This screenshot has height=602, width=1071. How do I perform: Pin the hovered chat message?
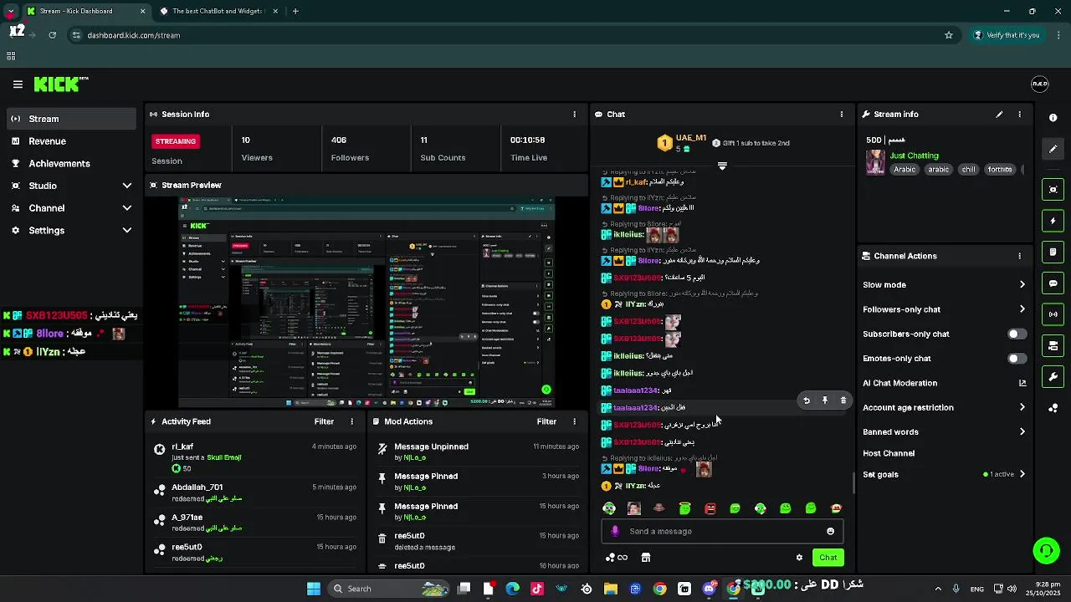(x=825, y=400)
